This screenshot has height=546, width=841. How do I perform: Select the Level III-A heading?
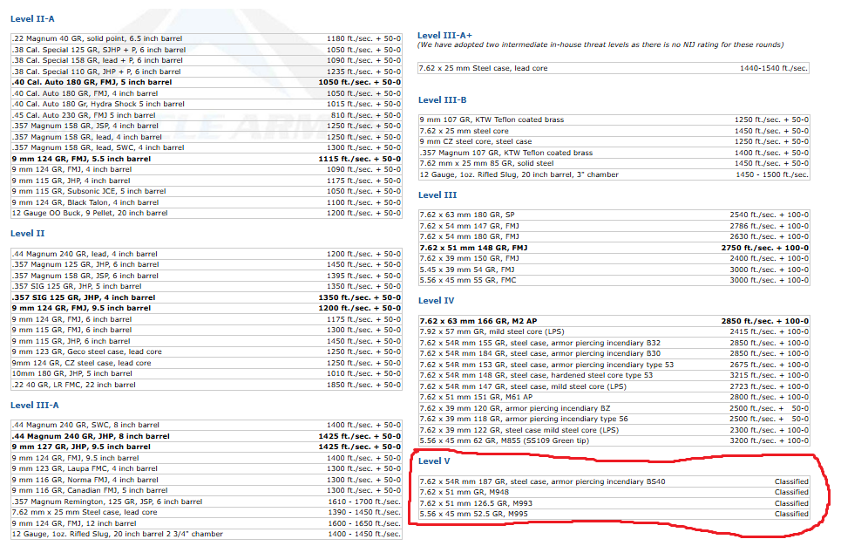click(x=34, y=406)
